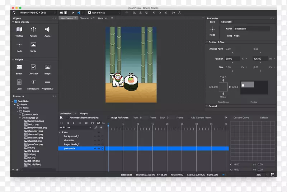
Task: Choose the BitmapLabel widget icon
Action: (x=33, y=82)
